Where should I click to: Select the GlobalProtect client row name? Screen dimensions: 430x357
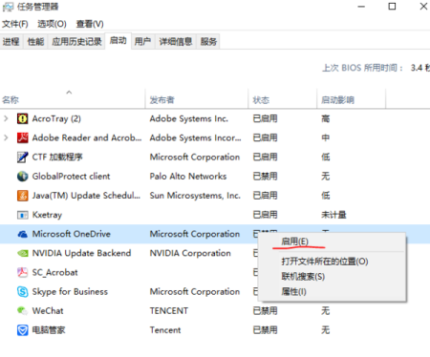[x=71, y=177]
